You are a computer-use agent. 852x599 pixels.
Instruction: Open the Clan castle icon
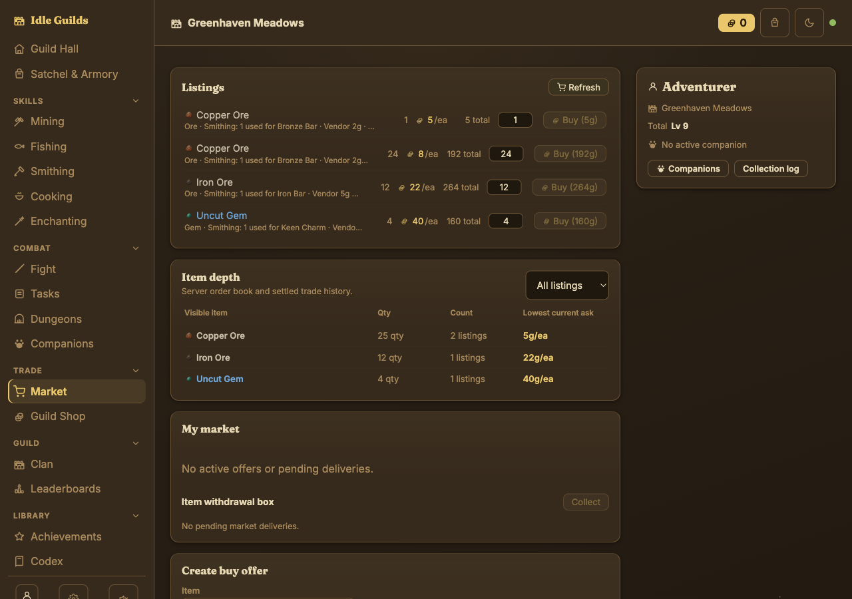[19, 464]
